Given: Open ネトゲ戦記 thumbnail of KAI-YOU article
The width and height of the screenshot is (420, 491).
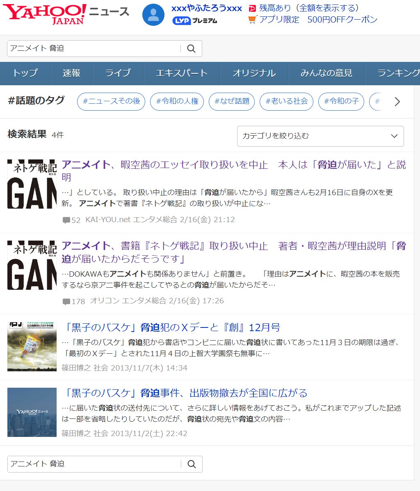Looking at the screenshot, I should (32, 184).
